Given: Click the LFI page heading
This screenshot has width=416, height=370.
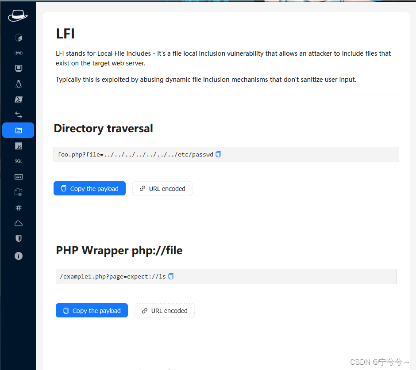Looking at the screenshot, I should point(65,34).
